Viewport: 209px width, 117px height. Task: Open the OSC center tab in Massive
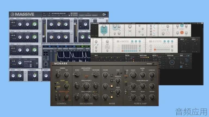pyautogui.click(x=46, y=44)
